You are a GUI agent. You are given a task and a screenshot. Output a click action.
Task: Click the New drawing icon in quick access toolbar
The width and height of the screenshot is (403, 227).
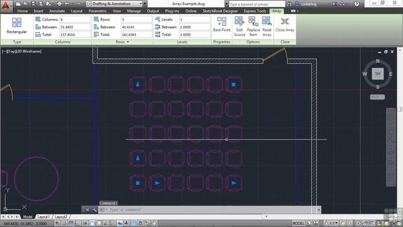click(18, 4)
